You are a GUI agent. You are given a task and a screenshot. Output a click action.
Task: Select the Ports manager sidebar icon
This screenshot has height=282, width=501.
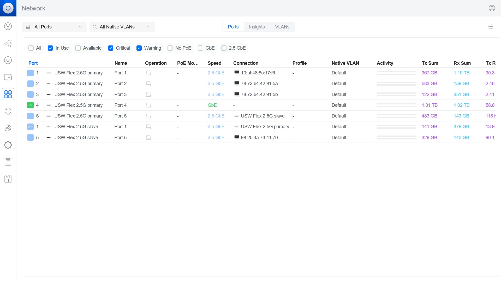coord(8,94)
